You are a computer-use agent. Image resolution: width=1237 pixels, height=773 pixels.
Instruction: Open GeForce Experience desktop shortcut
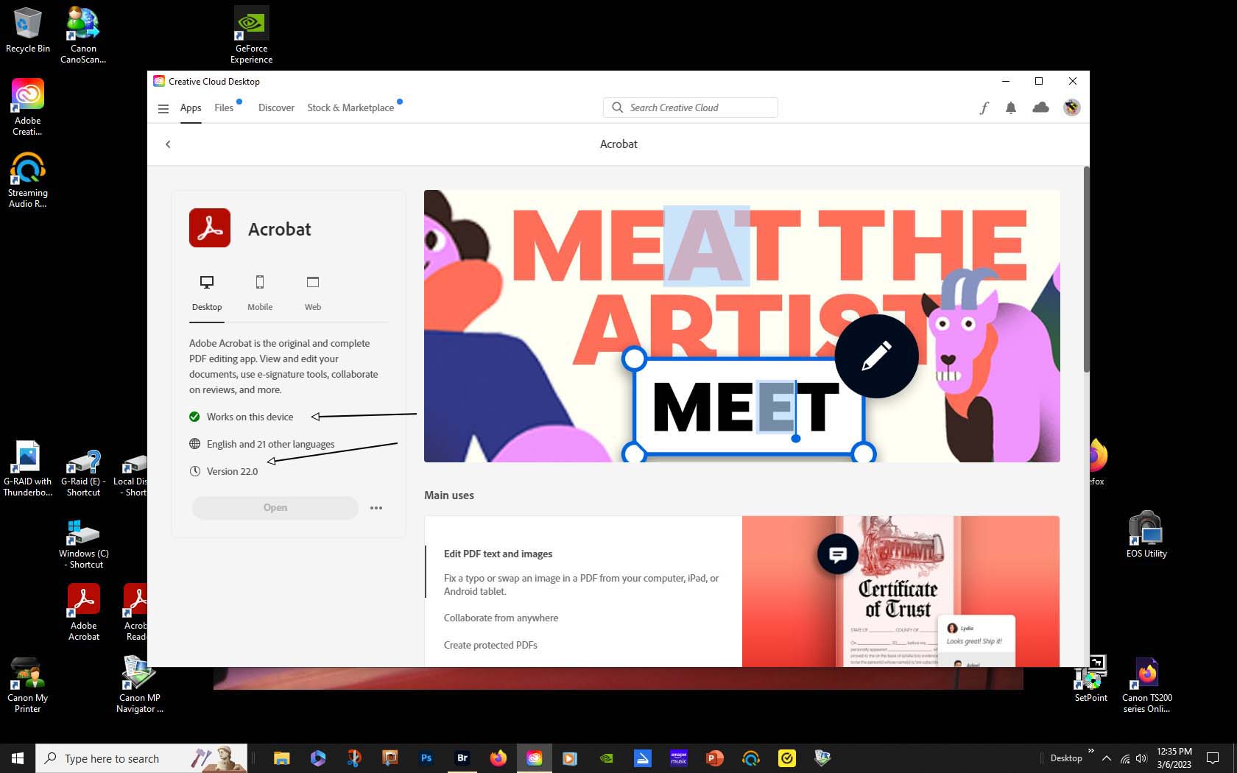pos(251,35)
